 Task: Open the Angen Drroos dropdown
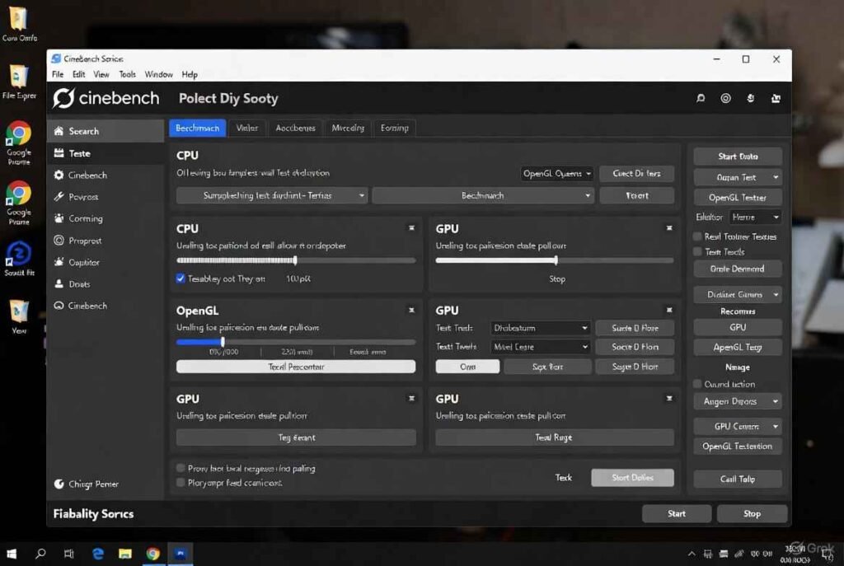pos(737,401)
